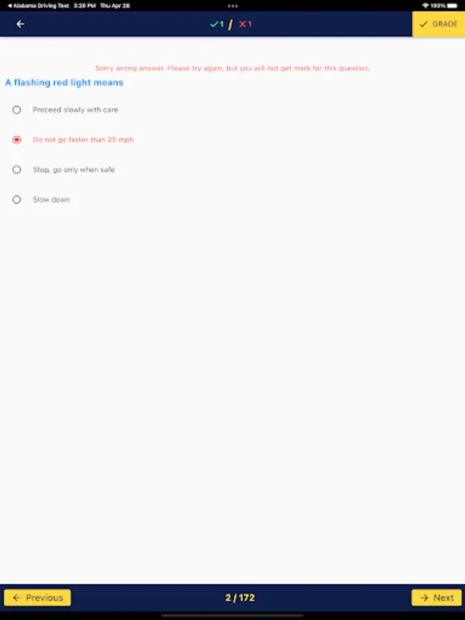Tap the 'A flashing red light means' question text
This screenshot has height=620, width=465.
point(64,83)
